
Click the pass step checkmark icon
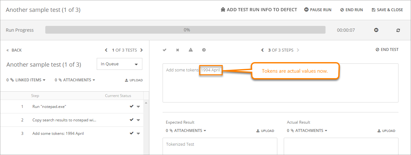click(165, 50)
